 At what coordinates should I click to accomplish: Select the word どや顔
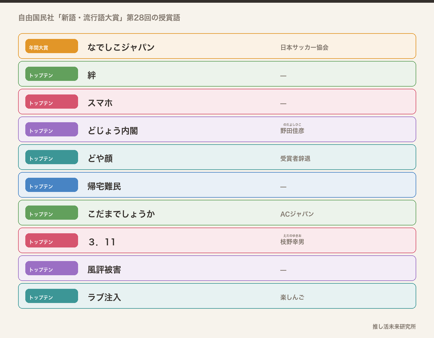point(100,158)
